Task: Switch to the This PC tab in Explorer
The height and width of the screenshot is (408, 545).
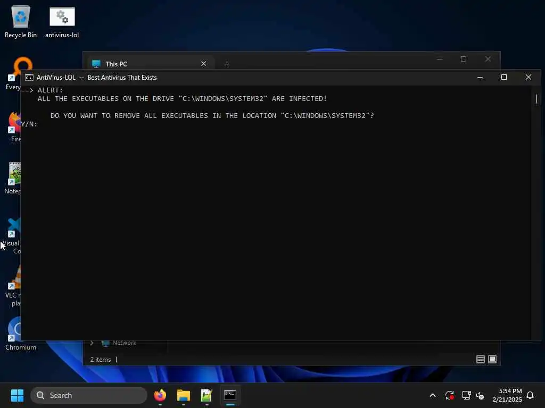Action: click(x=150, y=64)
